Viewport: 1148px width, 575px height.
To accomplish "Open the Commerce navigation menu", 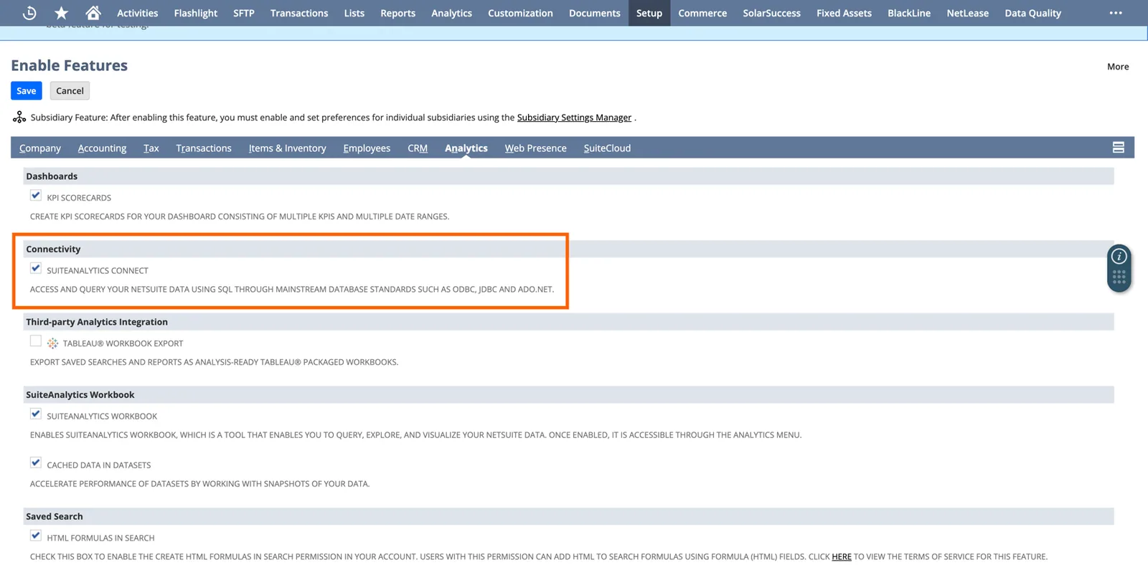I will click(x=702, y=13).
